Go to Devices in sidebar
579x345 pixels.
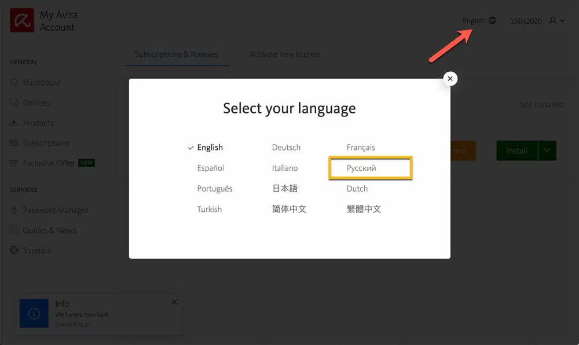pos(36,102)
